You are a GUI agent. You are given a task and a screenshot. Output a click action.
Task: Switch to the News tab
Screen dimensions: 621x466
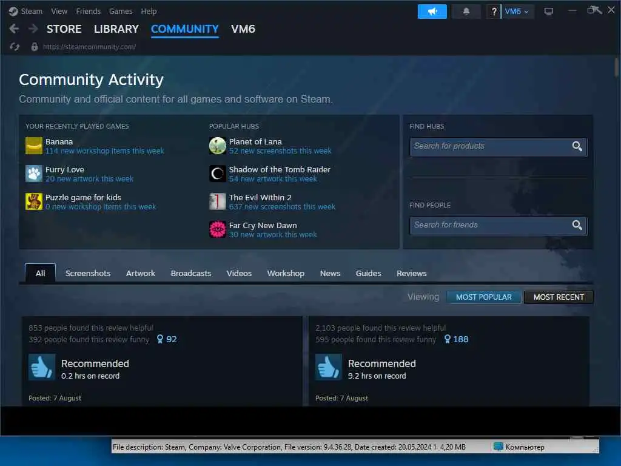pos(330,273)
